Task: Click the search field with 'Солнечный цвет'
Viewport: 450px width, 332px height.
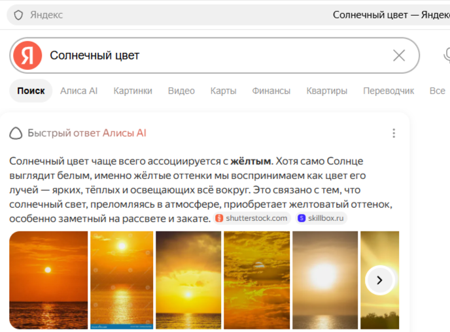Action: [215, 56]
